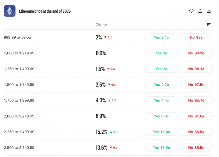
Task: Pick No 97.5¢ for 1,500 to 1,749.99
Action: point(196,85)
